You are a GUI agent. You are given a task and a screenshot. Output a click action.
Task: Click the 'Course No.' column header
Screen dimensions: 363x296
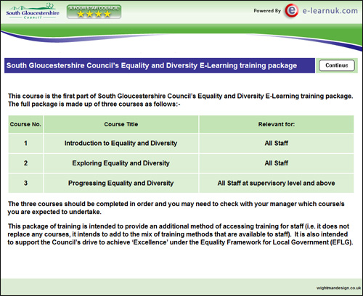coord(25,124)
